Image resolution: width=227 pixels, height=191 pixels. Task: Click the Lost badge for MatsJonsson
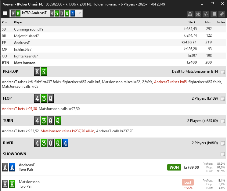pos(188,182)
